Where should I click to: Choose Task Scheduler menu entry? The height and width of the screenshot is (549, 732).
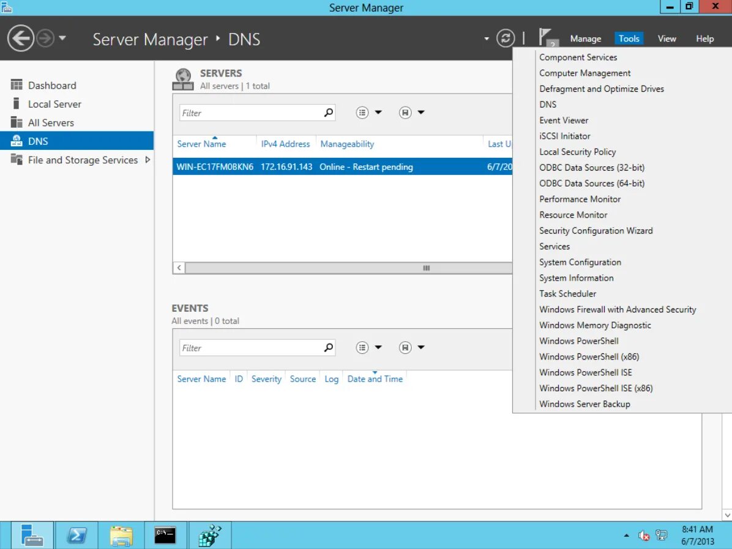(x=567, y=294)
